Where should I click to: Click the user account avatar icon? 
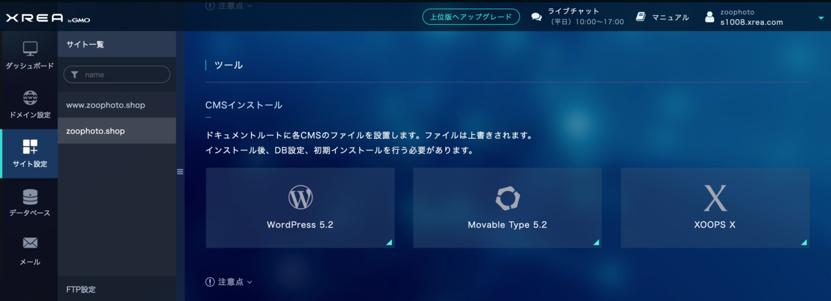709,17
